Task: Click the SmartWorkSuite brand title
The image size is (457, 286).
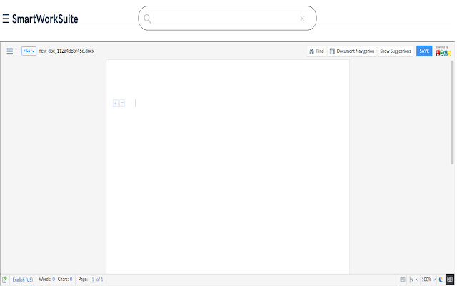Action: 45,19
